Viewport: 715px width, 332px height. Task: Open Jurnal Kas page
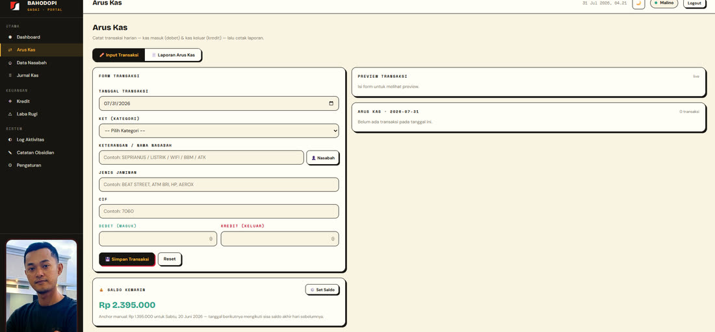[x=42, y=75]
